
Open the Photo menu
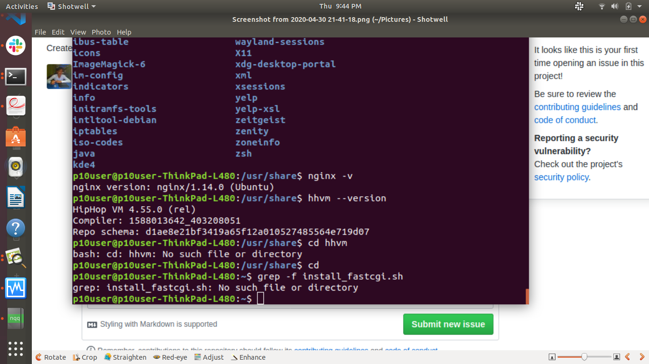point(101,32)
